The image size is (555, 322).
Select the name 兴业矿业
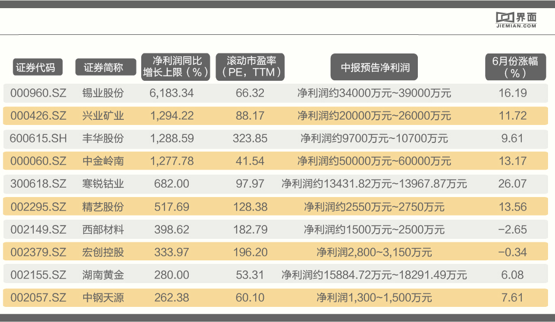coord(103,116)
